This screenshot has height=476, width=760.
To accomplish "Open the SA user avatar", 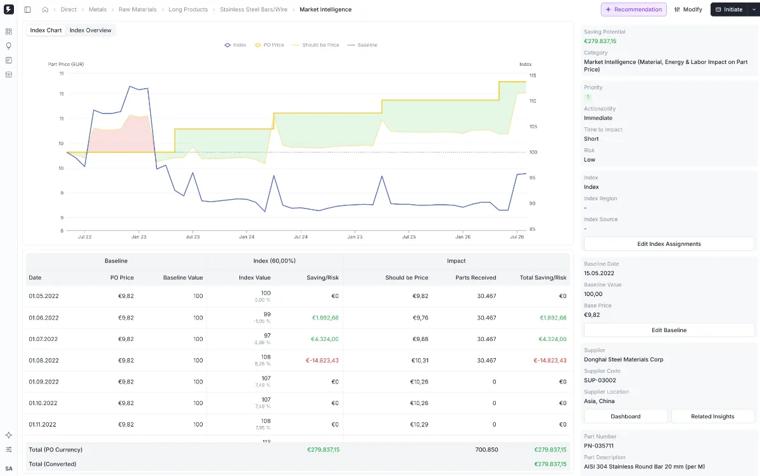I will [x=9, y=468].
